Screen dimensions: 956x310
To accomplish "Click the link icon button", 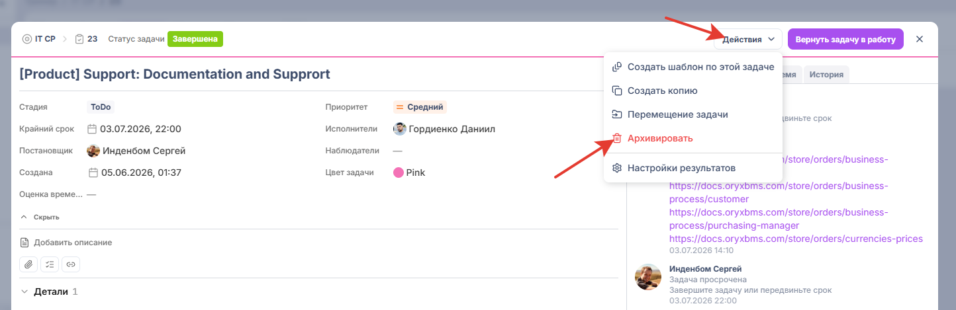I will 71,264.
